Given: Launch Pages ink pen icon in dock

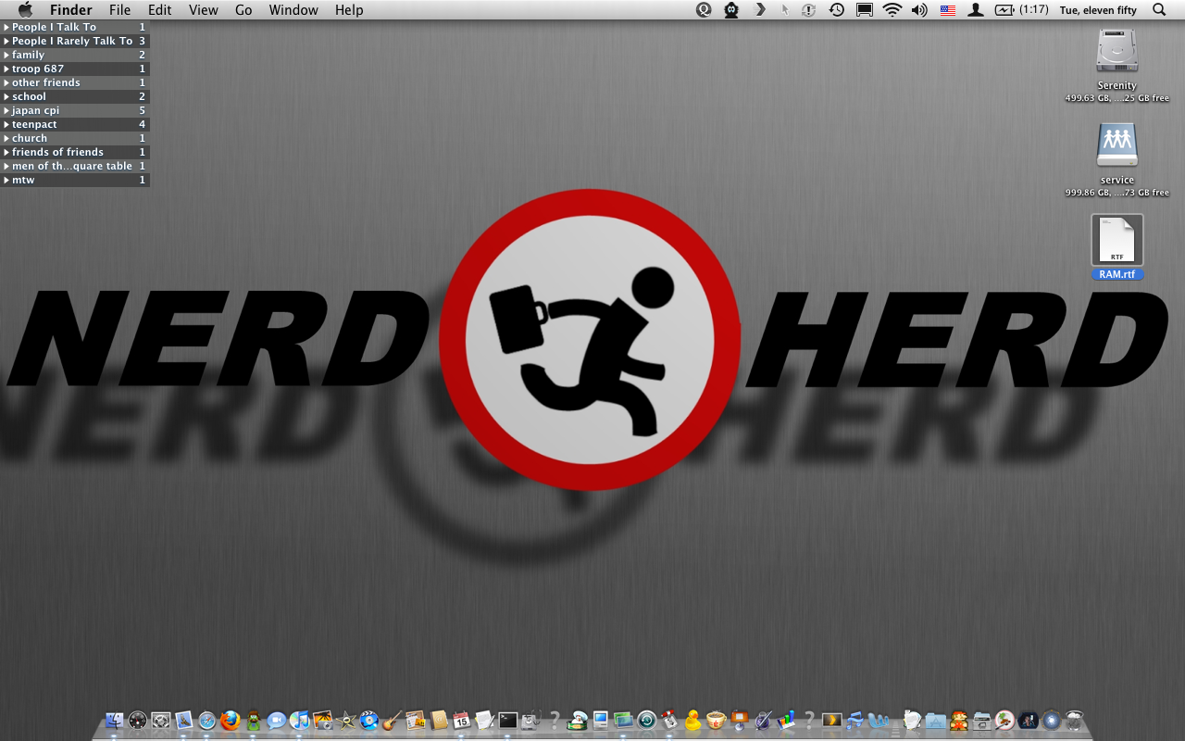Looking at the screenshot, I should click(763, 720).
